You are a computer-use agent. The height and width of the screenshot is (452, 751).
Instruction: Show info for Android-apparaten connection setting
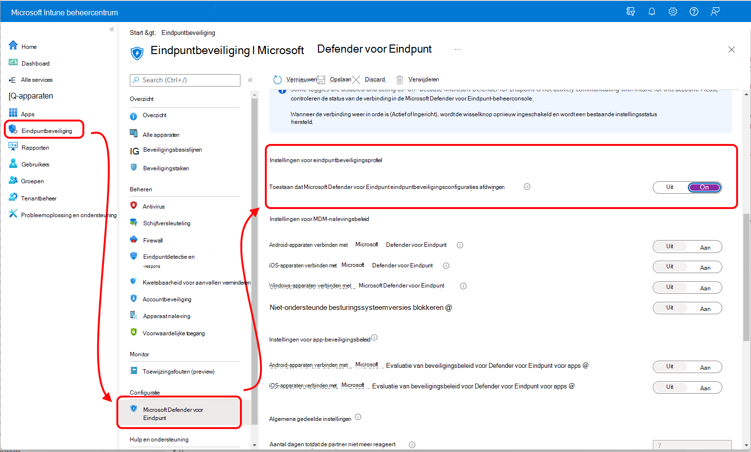tap(460, 245)
